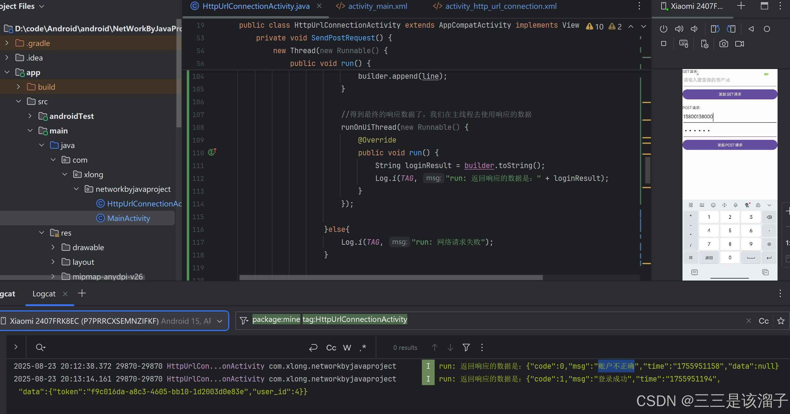Tap the 发起GET请求 button on device
Screen dimensions: 790x414
[729, 94]
